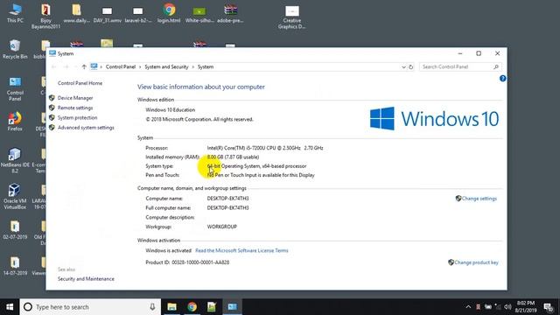Refresh the Control Panel address bar
The height and width of the screenshot is (315, 560).
pyautogui.click(x=411, y=67)
